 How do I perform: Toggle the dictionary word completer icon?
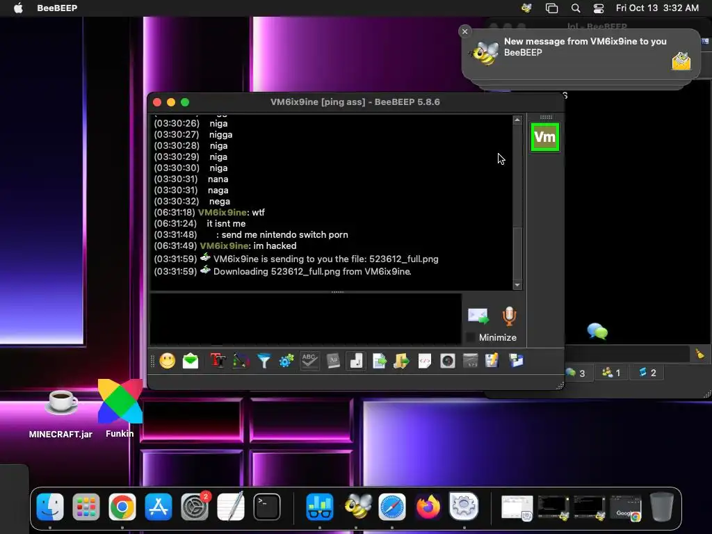[333, 361]
